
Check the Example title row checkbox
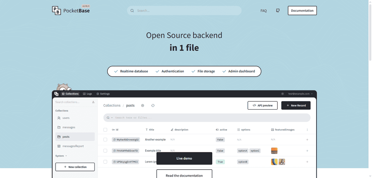105,151
